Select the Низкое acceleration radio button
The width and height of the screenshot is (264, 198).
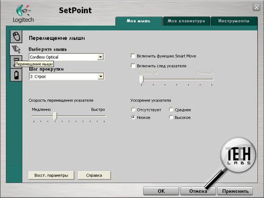133,117
